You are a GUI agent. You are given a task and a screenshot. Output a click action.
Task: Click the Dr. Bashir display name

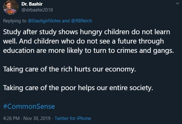click(32, 4)
